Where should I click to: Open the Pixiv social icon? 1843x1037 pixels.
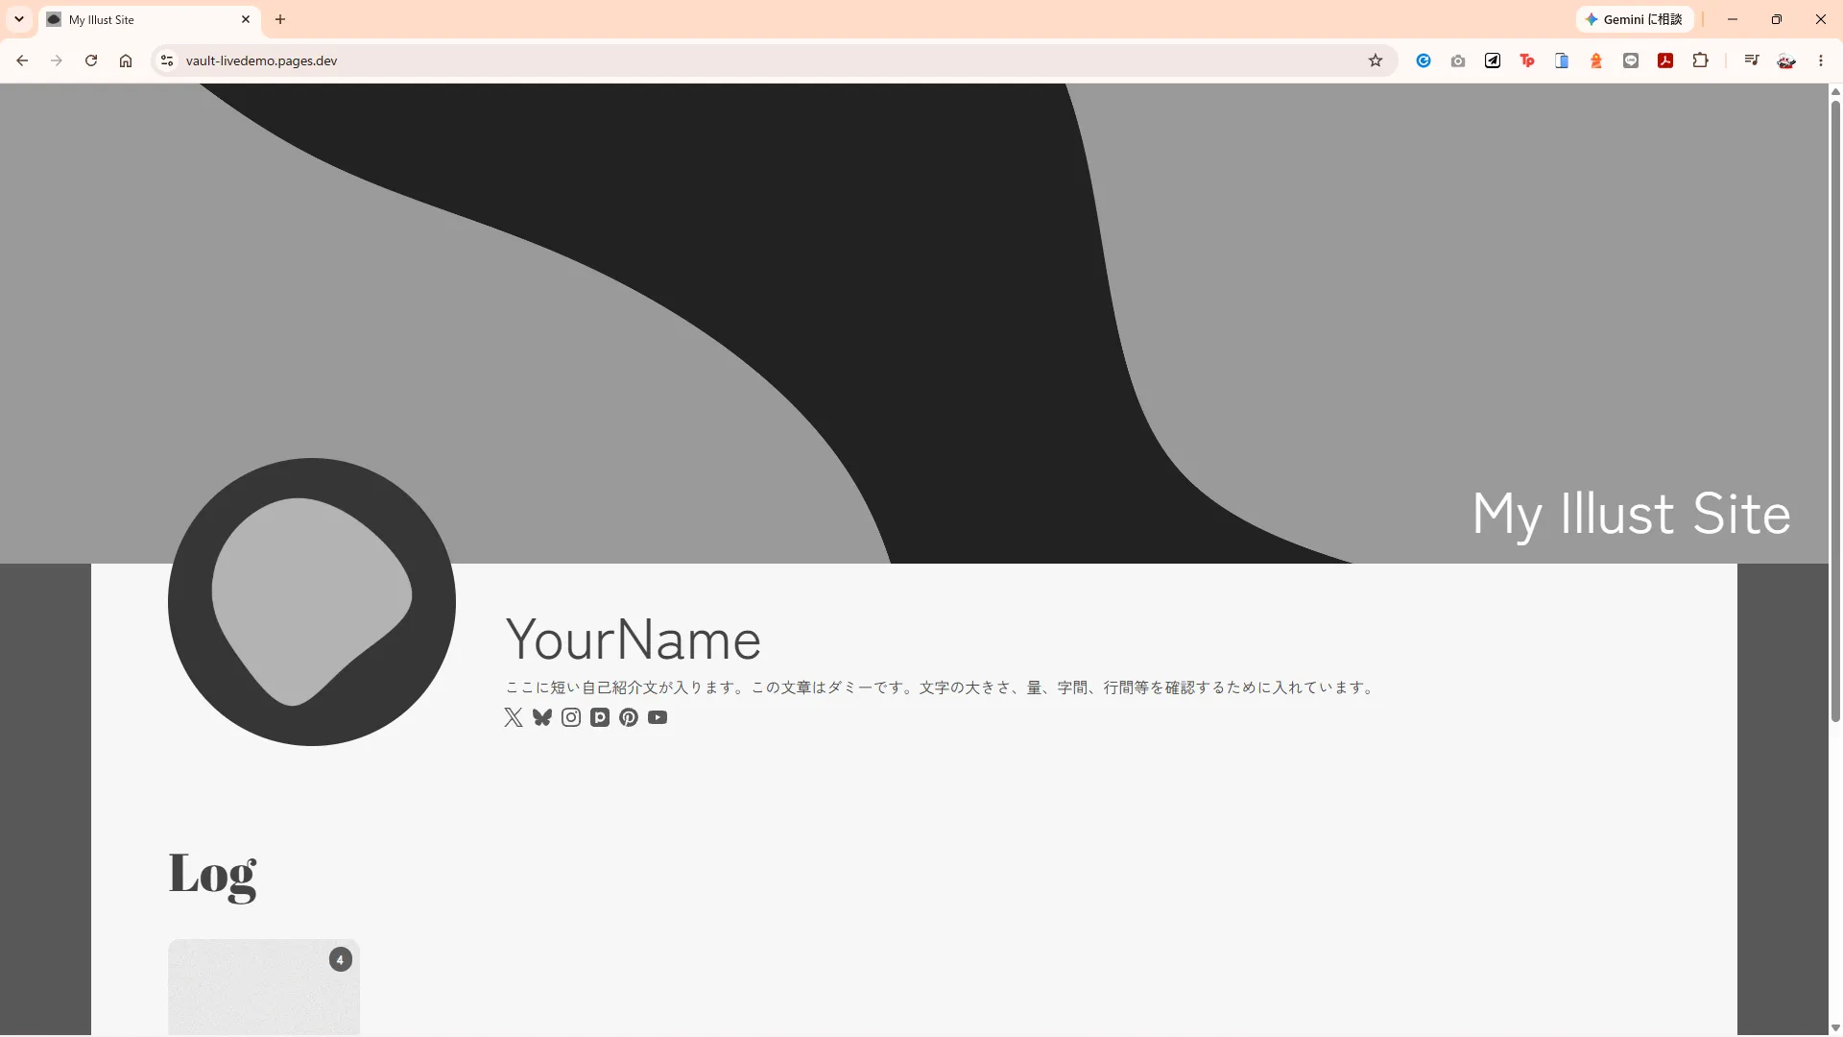click(x=600, y=717)
